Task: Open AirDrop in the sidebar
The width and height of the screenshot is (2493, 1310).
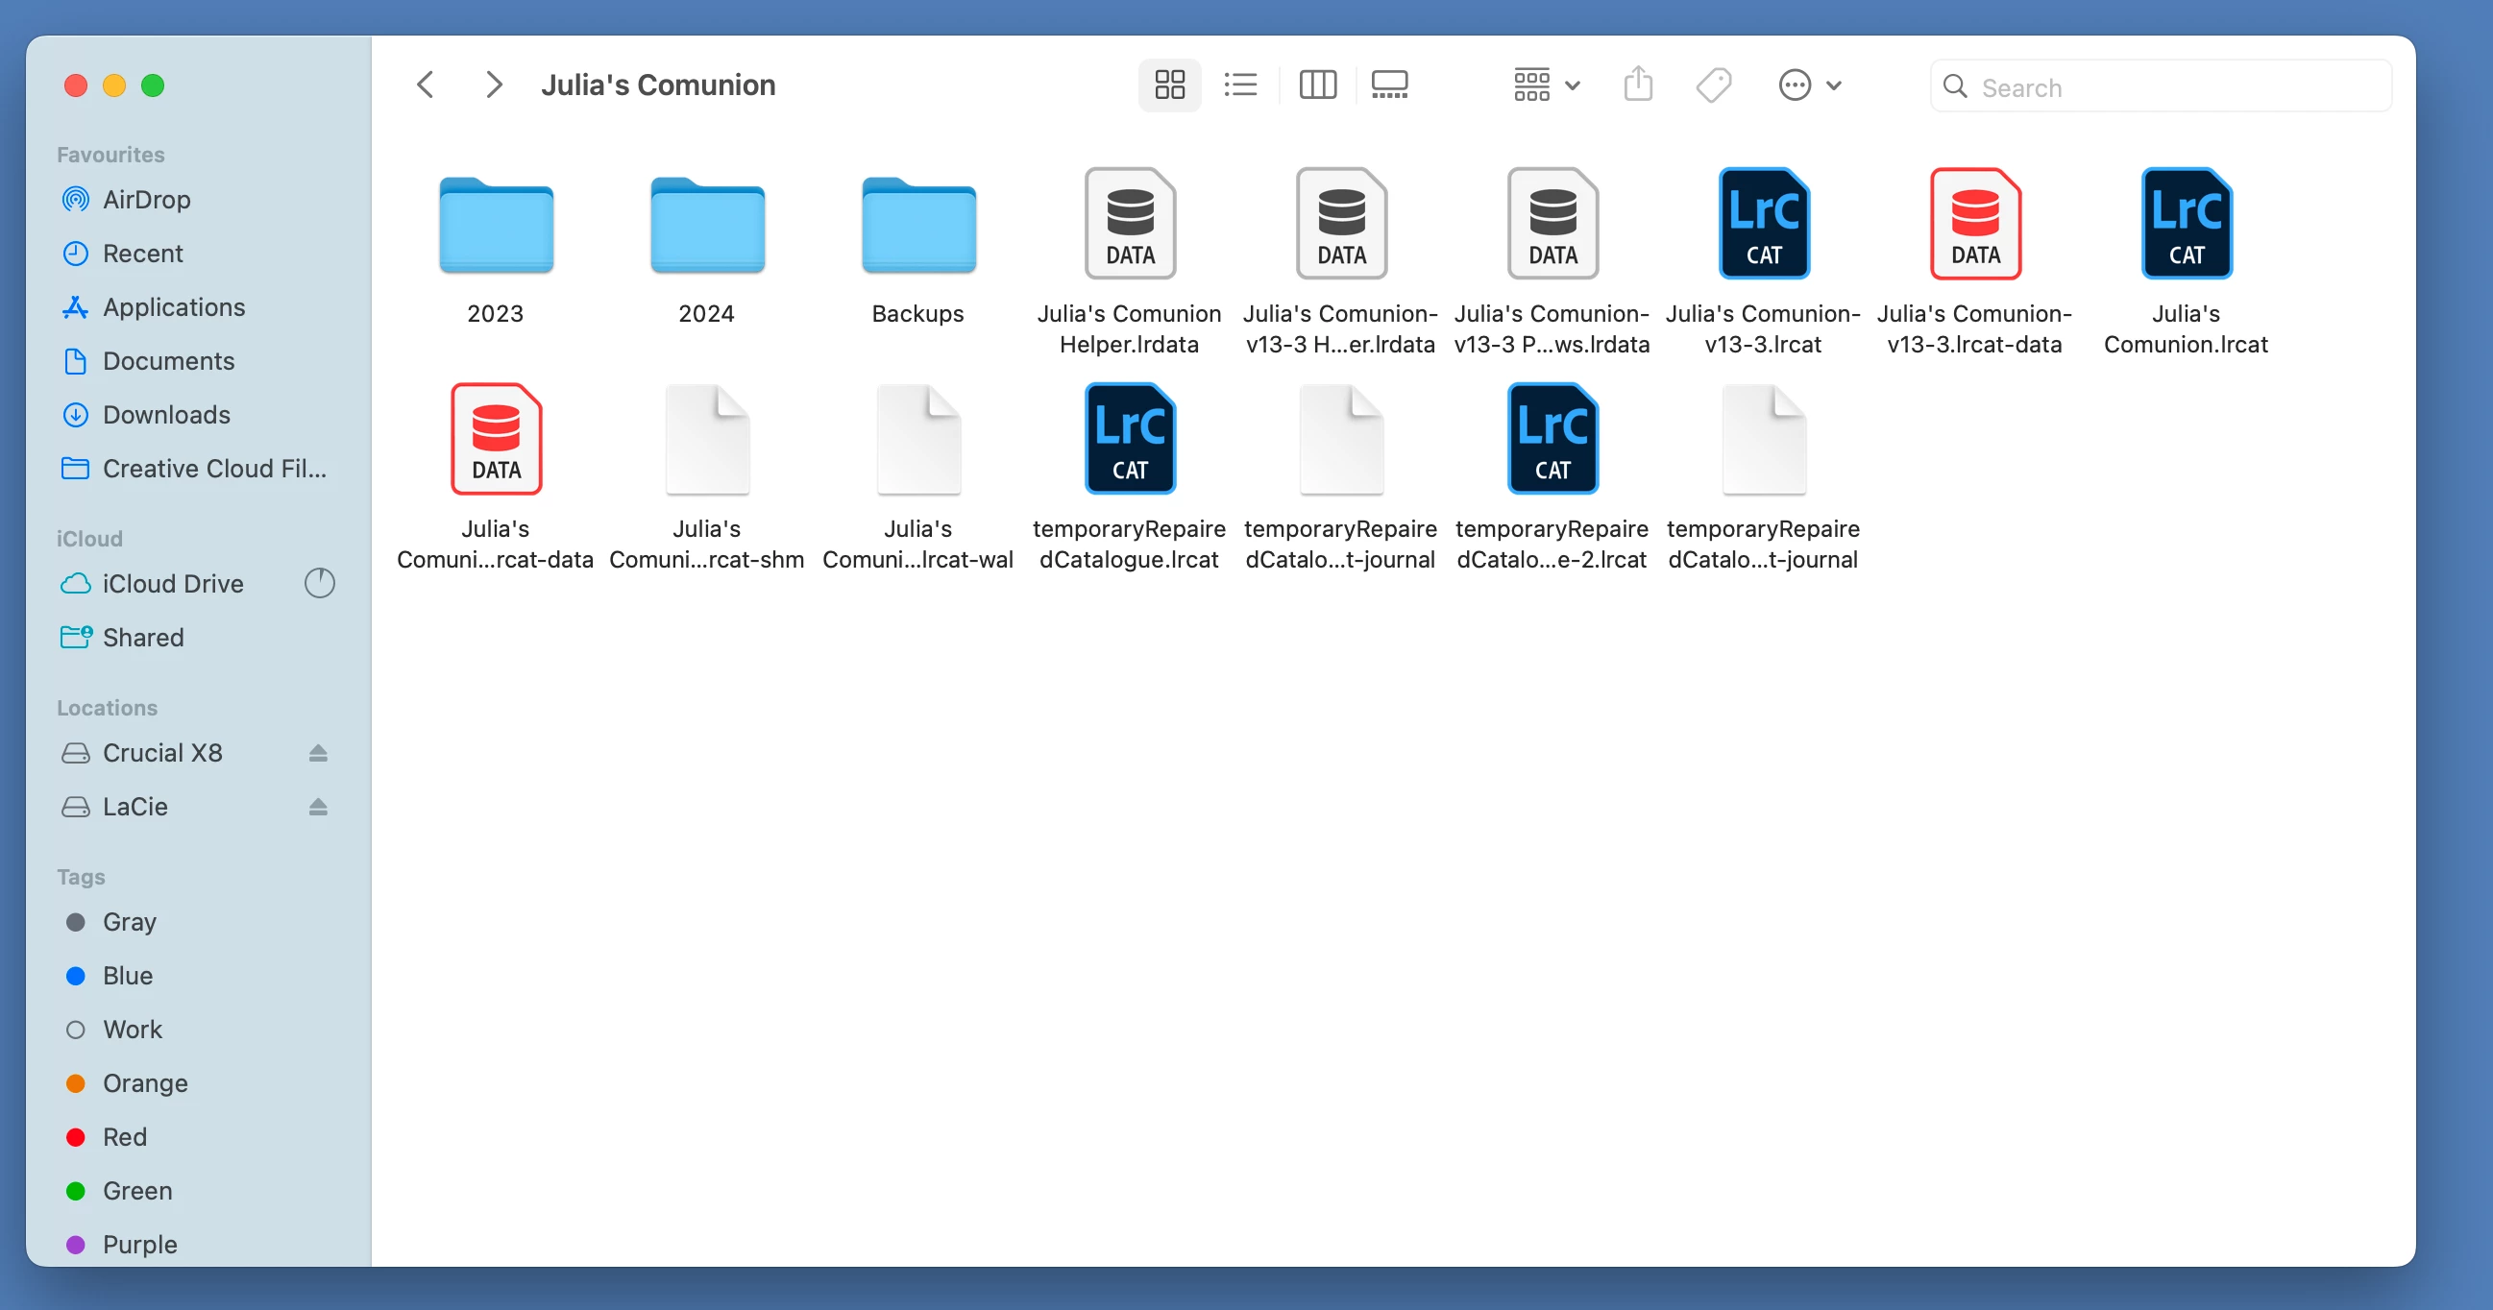Action: tap(146, 200)
